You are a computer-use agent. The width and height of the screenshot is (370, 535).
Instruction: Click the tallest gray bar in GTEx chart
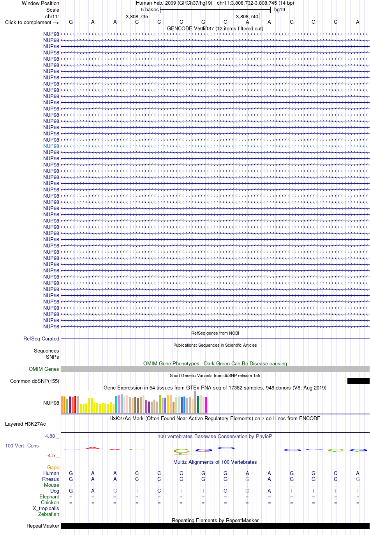196,402
